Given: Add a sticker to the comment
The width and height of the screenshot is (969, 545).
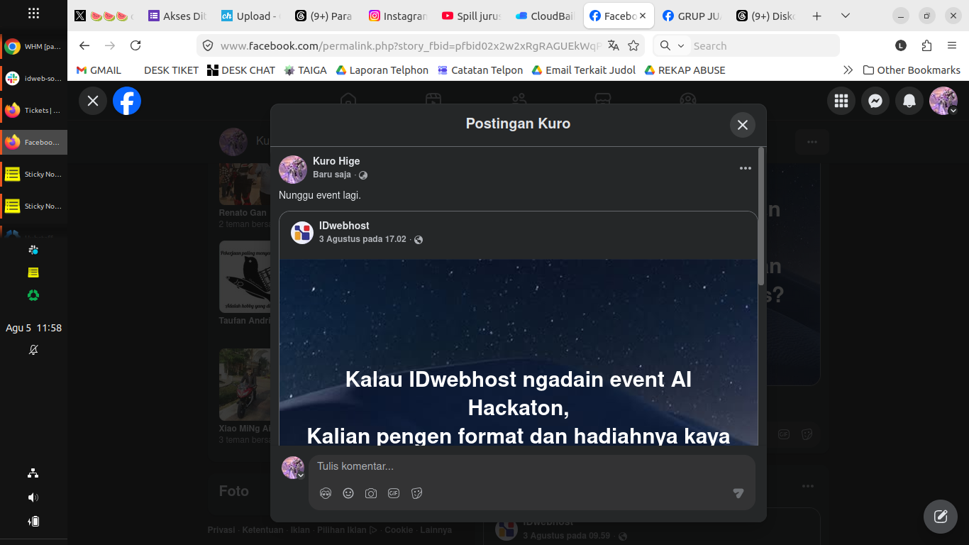Looking at the screenshot, I should tap(416, 493).
